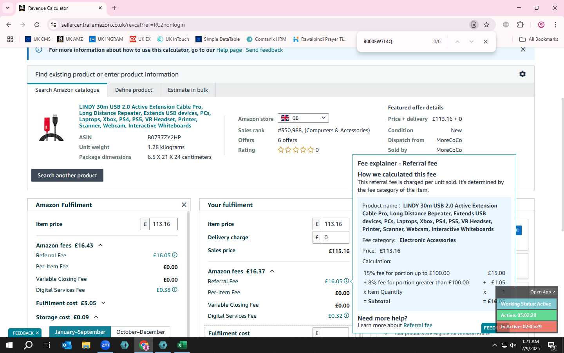
Task: Close the find-in-page bar
Action: point(486,42)
